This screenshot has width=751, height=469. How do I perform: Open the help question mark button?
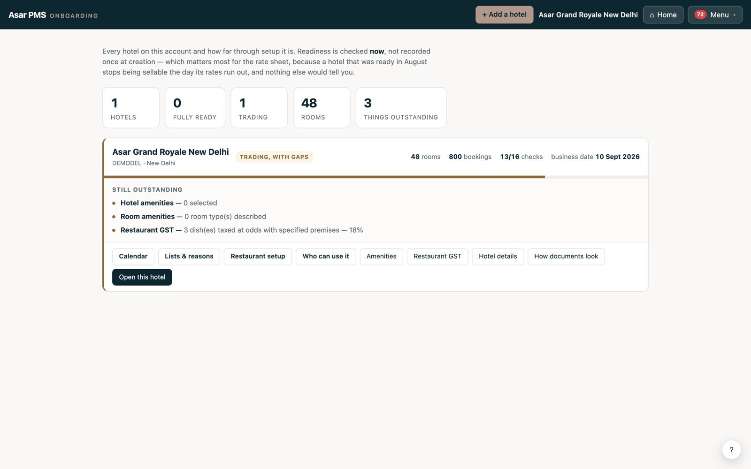(731, 450)
